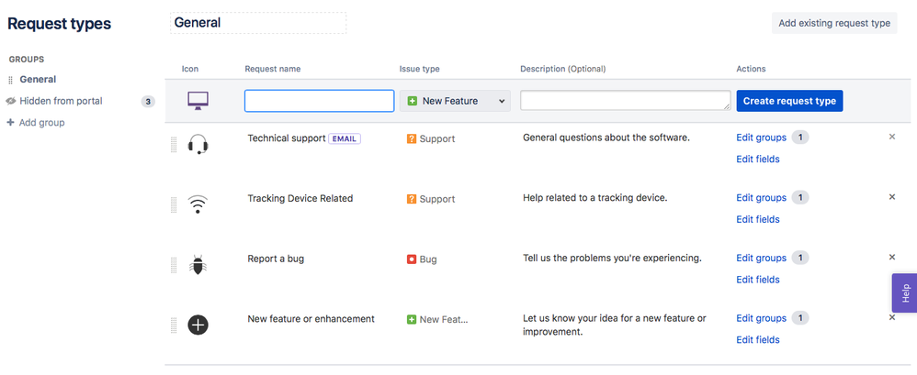The height and width of the screenshot is (375, 917).
Task: Remove the Technical support request type
Action: 891,137
